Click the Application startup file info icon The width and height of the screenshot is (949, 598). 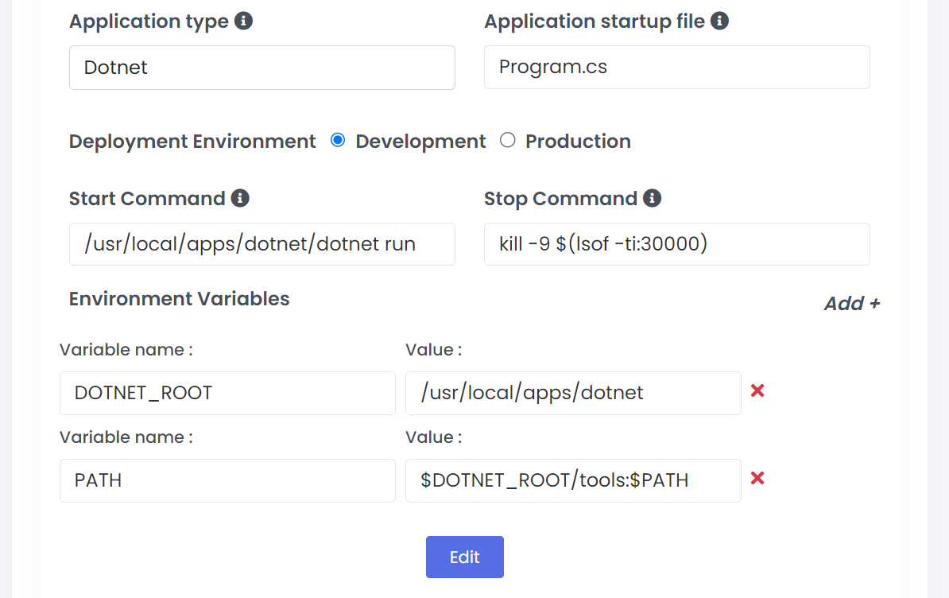719,21
